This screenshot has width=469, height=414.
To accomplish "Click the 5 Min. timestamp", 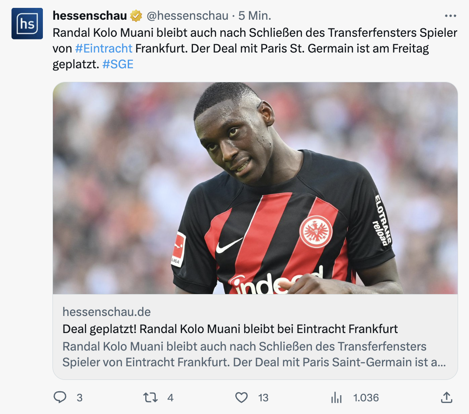I will (255, 16).
